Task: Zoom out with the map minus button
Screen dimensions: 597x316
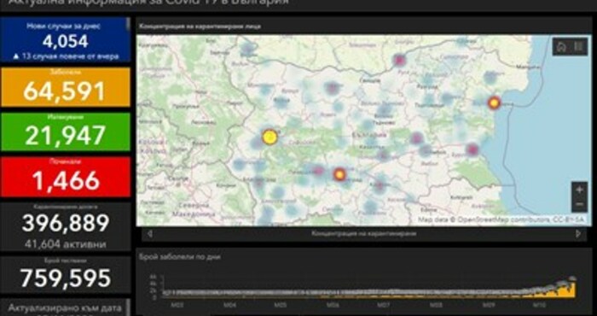Action: [579, 204]
